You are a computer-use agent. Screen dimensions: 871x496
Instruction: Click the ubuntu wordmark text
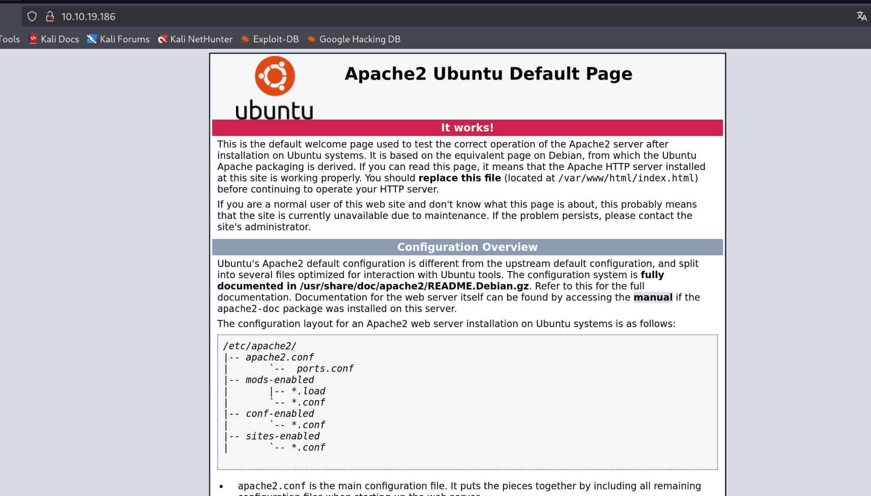(x=274, y=110)
